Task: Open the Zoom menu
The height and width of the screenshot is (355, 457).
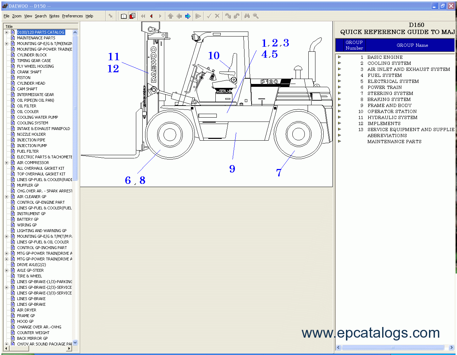Action: [x=17, y=16]
